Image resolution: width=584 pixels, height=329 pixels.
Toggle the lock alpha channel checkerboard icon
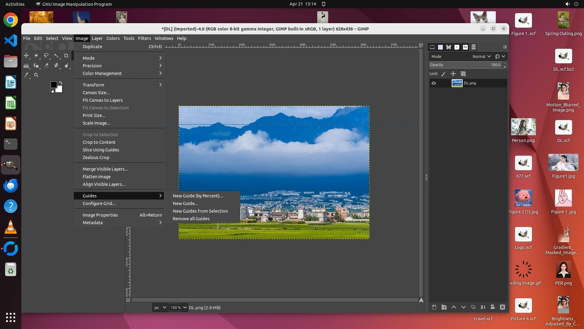click(x=463, y=74)
